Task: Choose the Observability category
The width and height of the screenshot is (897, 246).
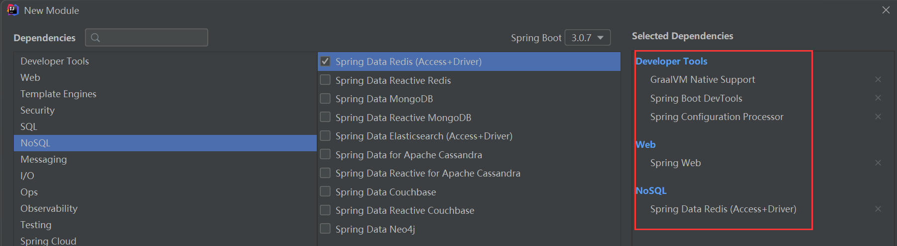Action: [49, 208]
